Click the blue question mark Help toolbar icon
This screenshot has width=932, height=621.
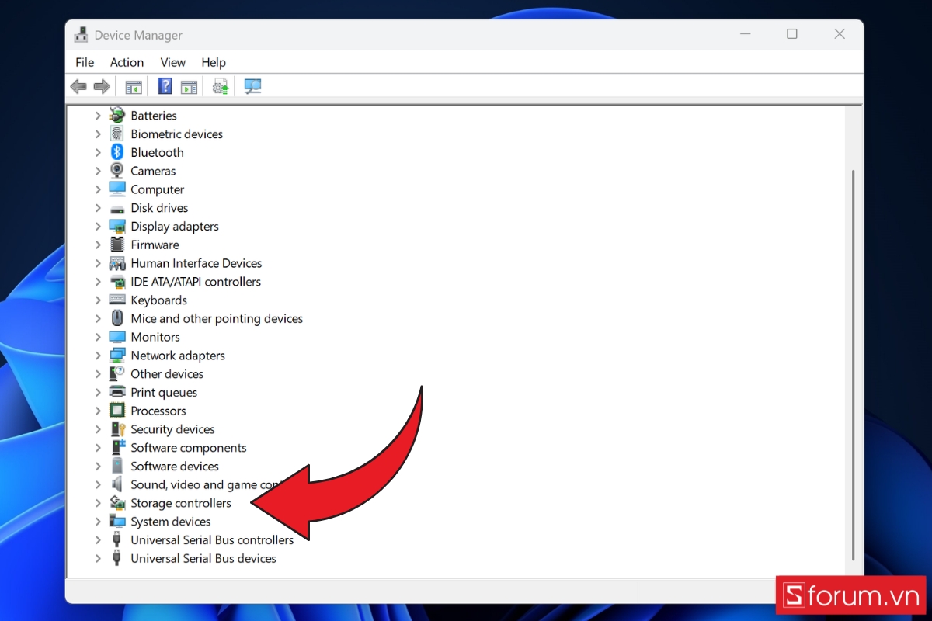tap(165, 86)
